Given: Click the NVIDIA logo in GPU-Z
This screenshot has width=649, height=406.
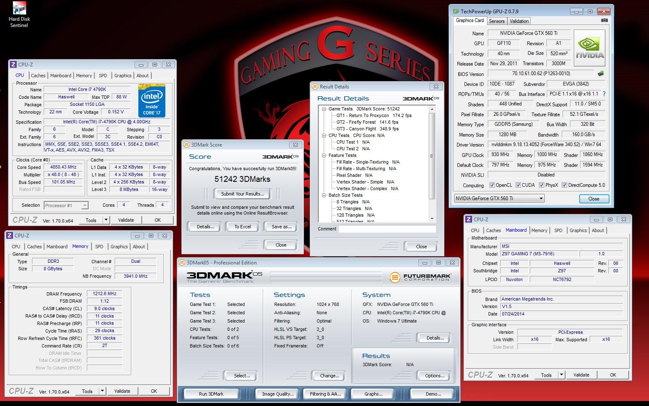Looking at the screenshot, I should point(590,48).
